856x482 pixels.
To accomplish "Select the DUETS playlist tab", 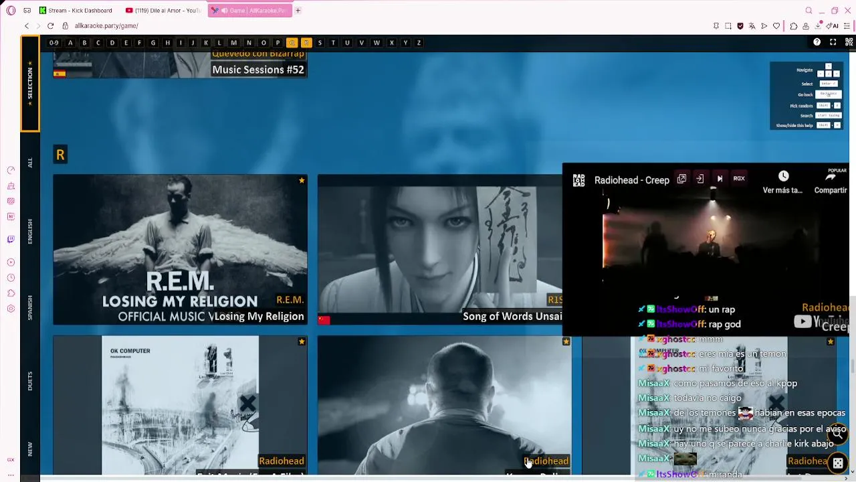I will [x=29, y=381].
